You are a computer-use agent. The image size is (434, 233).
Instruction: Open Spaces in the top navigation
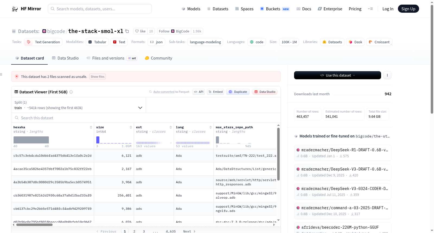pyautogui.click(x=244, y=9)
